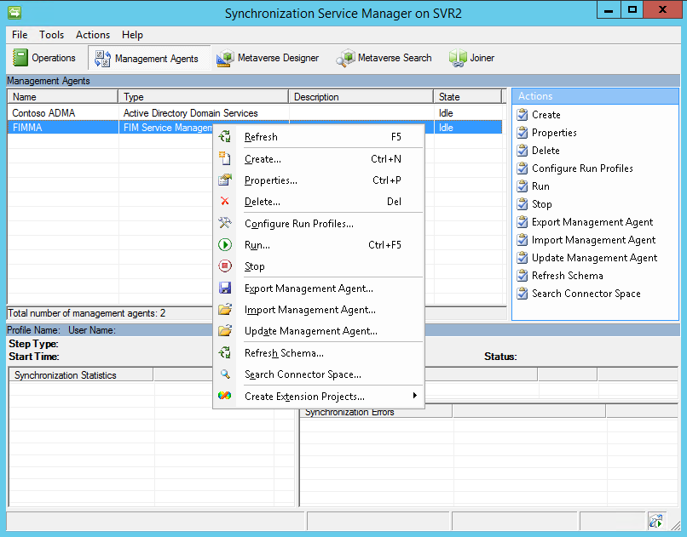Click Search Connector Space in Actions pane
Screen dimensions: 687x537
point(586,294)
